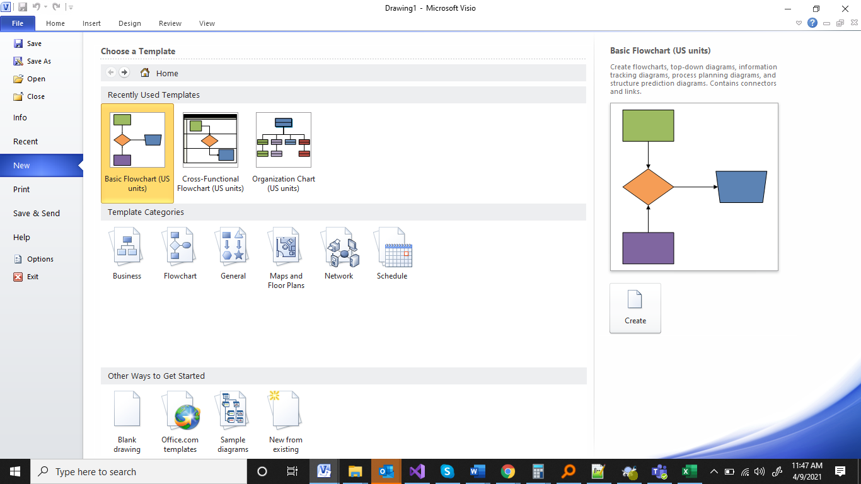Screen dimensions: 861x484
Task: Click Redo in Quick Access Toolbar
Action: coord(55,7)
